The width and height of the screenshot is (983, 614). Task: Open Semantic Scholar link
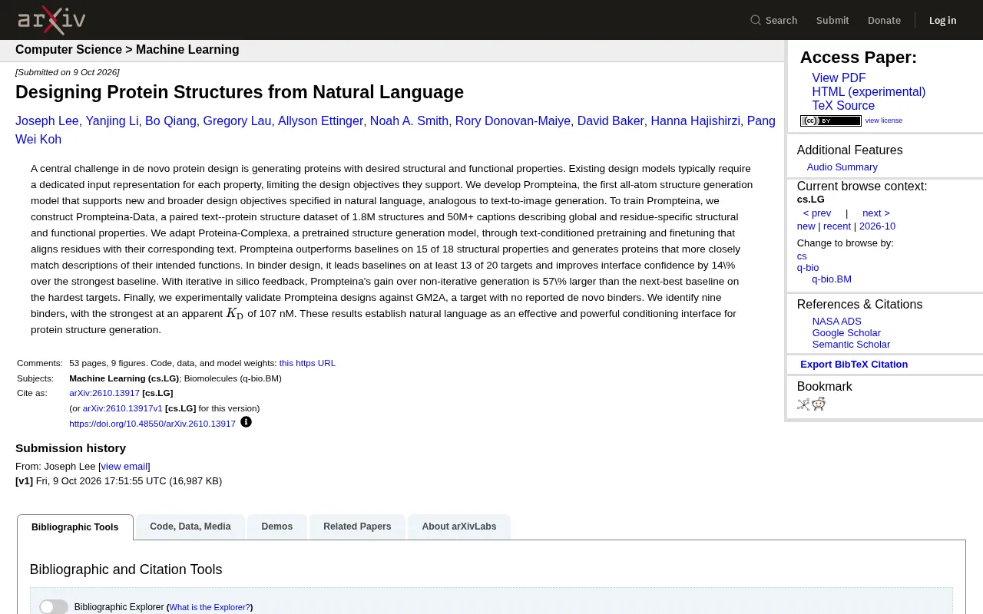(x=851, y=345)
